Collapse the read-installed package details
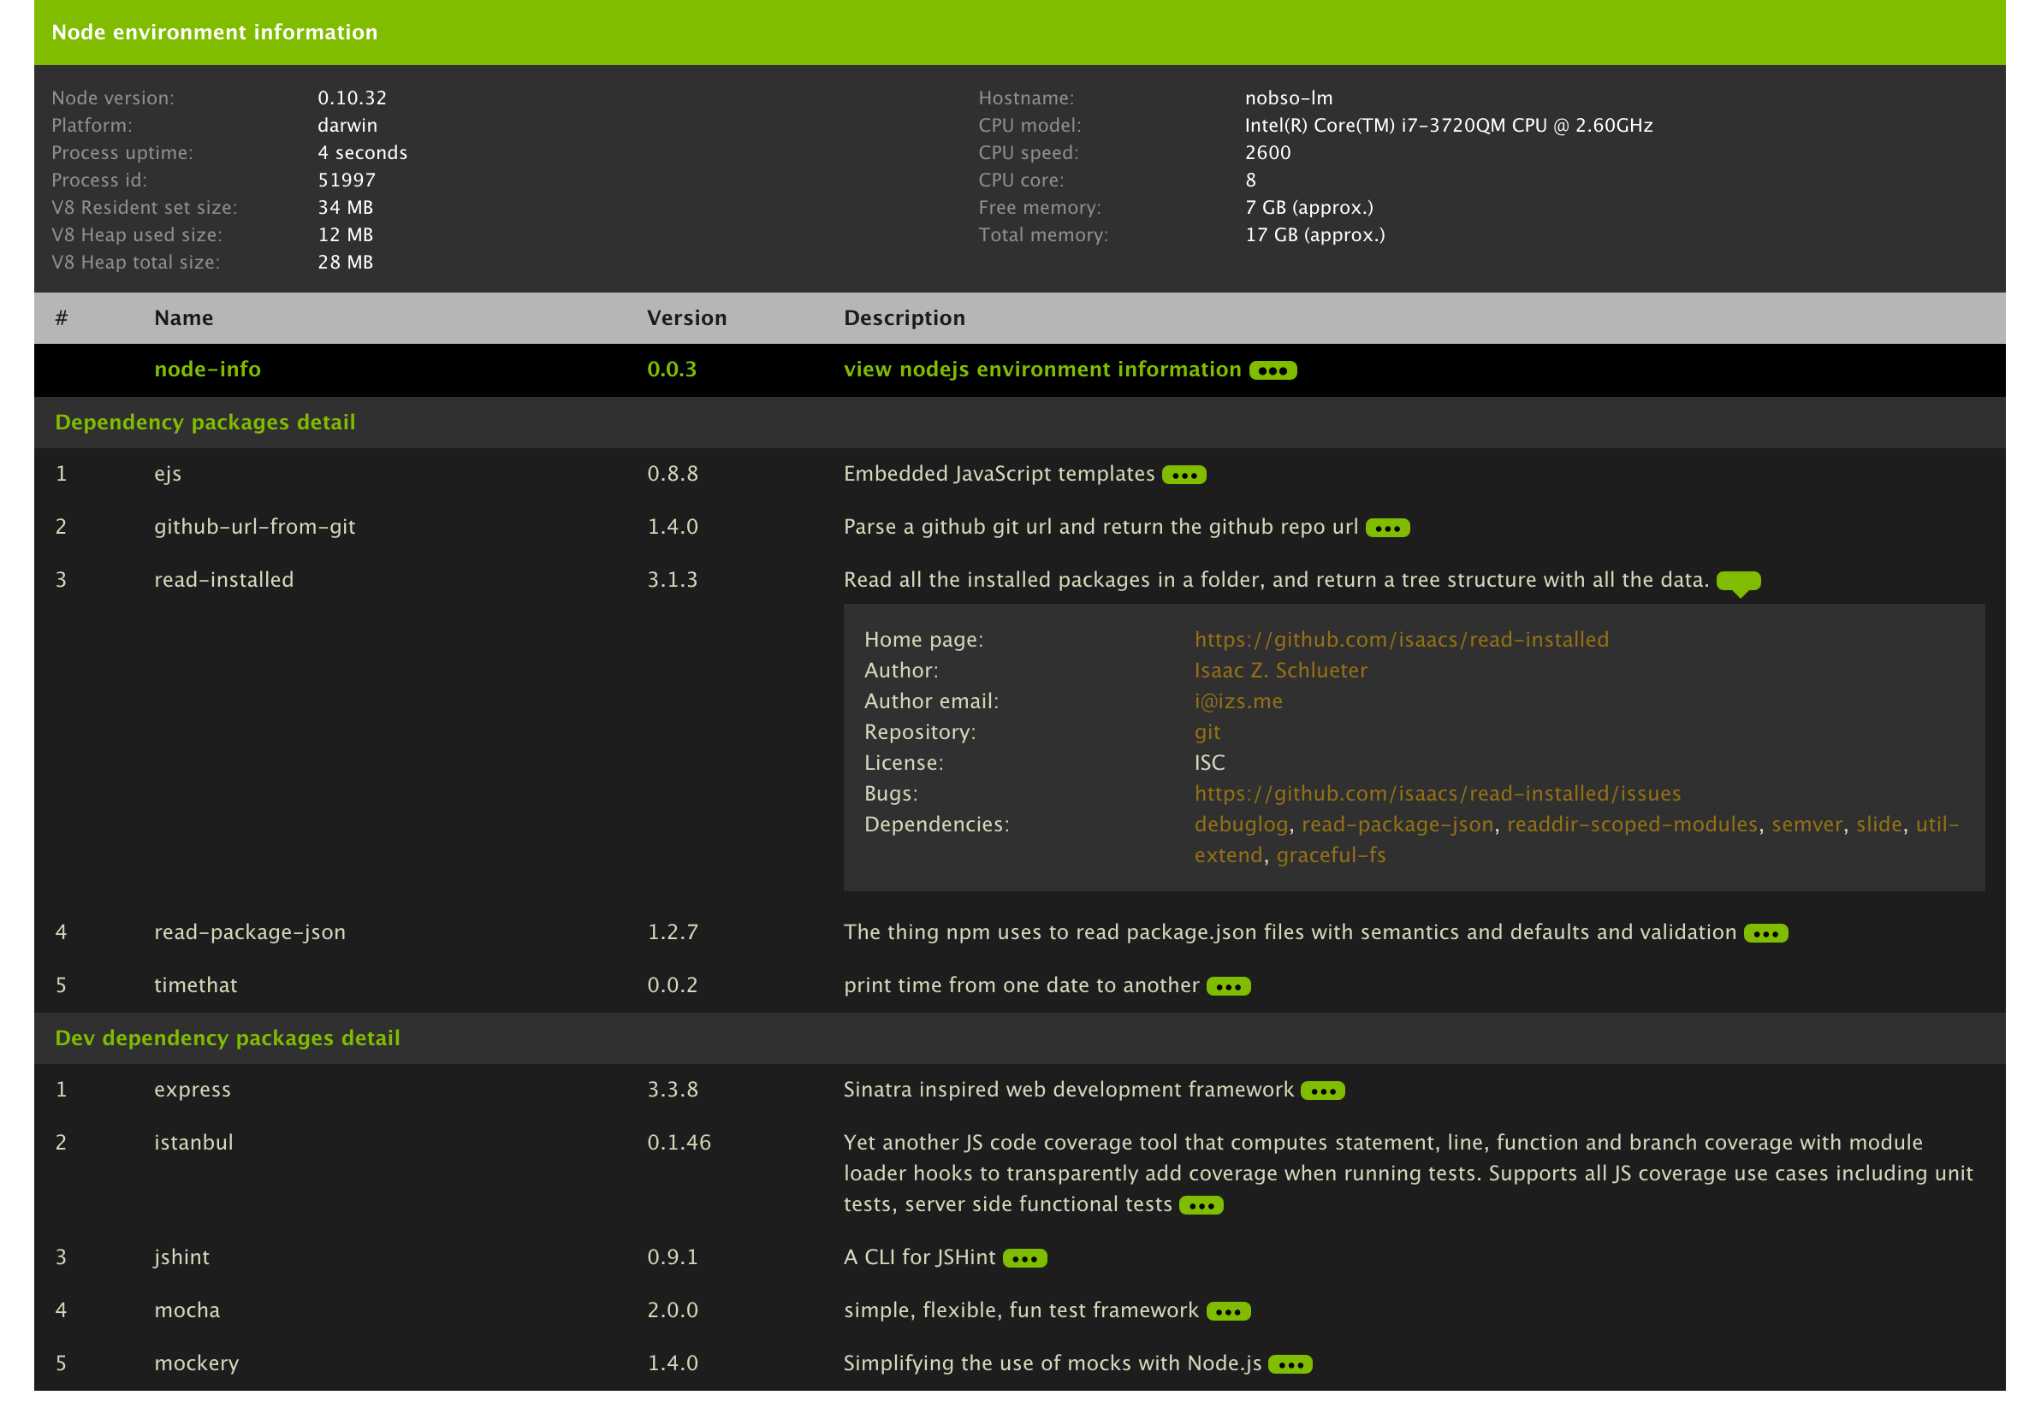The height and width of the screenshot is (1413, 2023). 1737,581
